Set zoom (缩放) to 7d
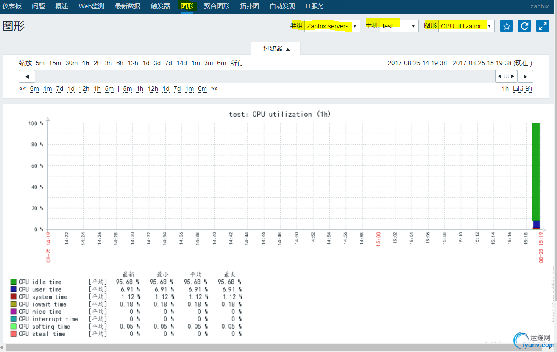 coord(169,63)
